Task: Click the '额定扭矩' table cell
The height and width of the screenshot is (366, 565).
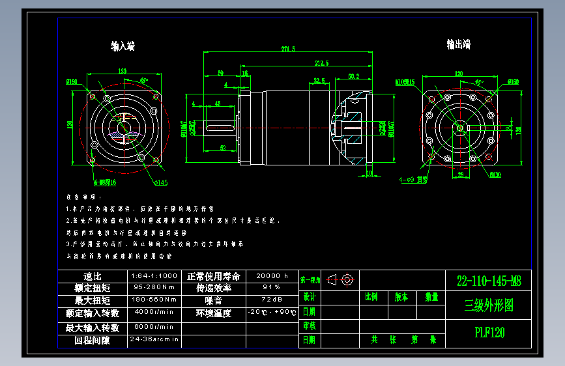Action: (x=93, y=288)
